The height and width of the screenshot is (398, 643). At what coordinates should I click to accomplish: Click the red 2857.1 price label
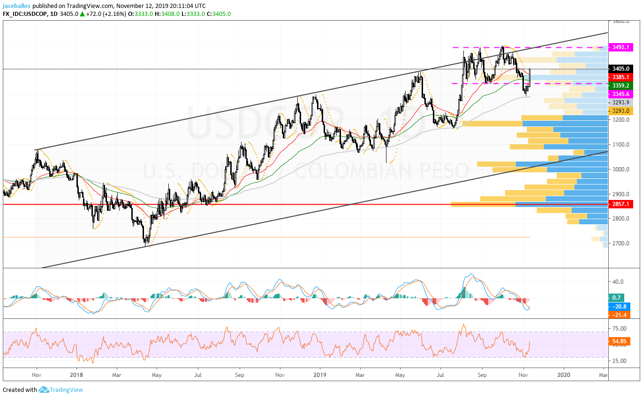(x=621, y=204)
